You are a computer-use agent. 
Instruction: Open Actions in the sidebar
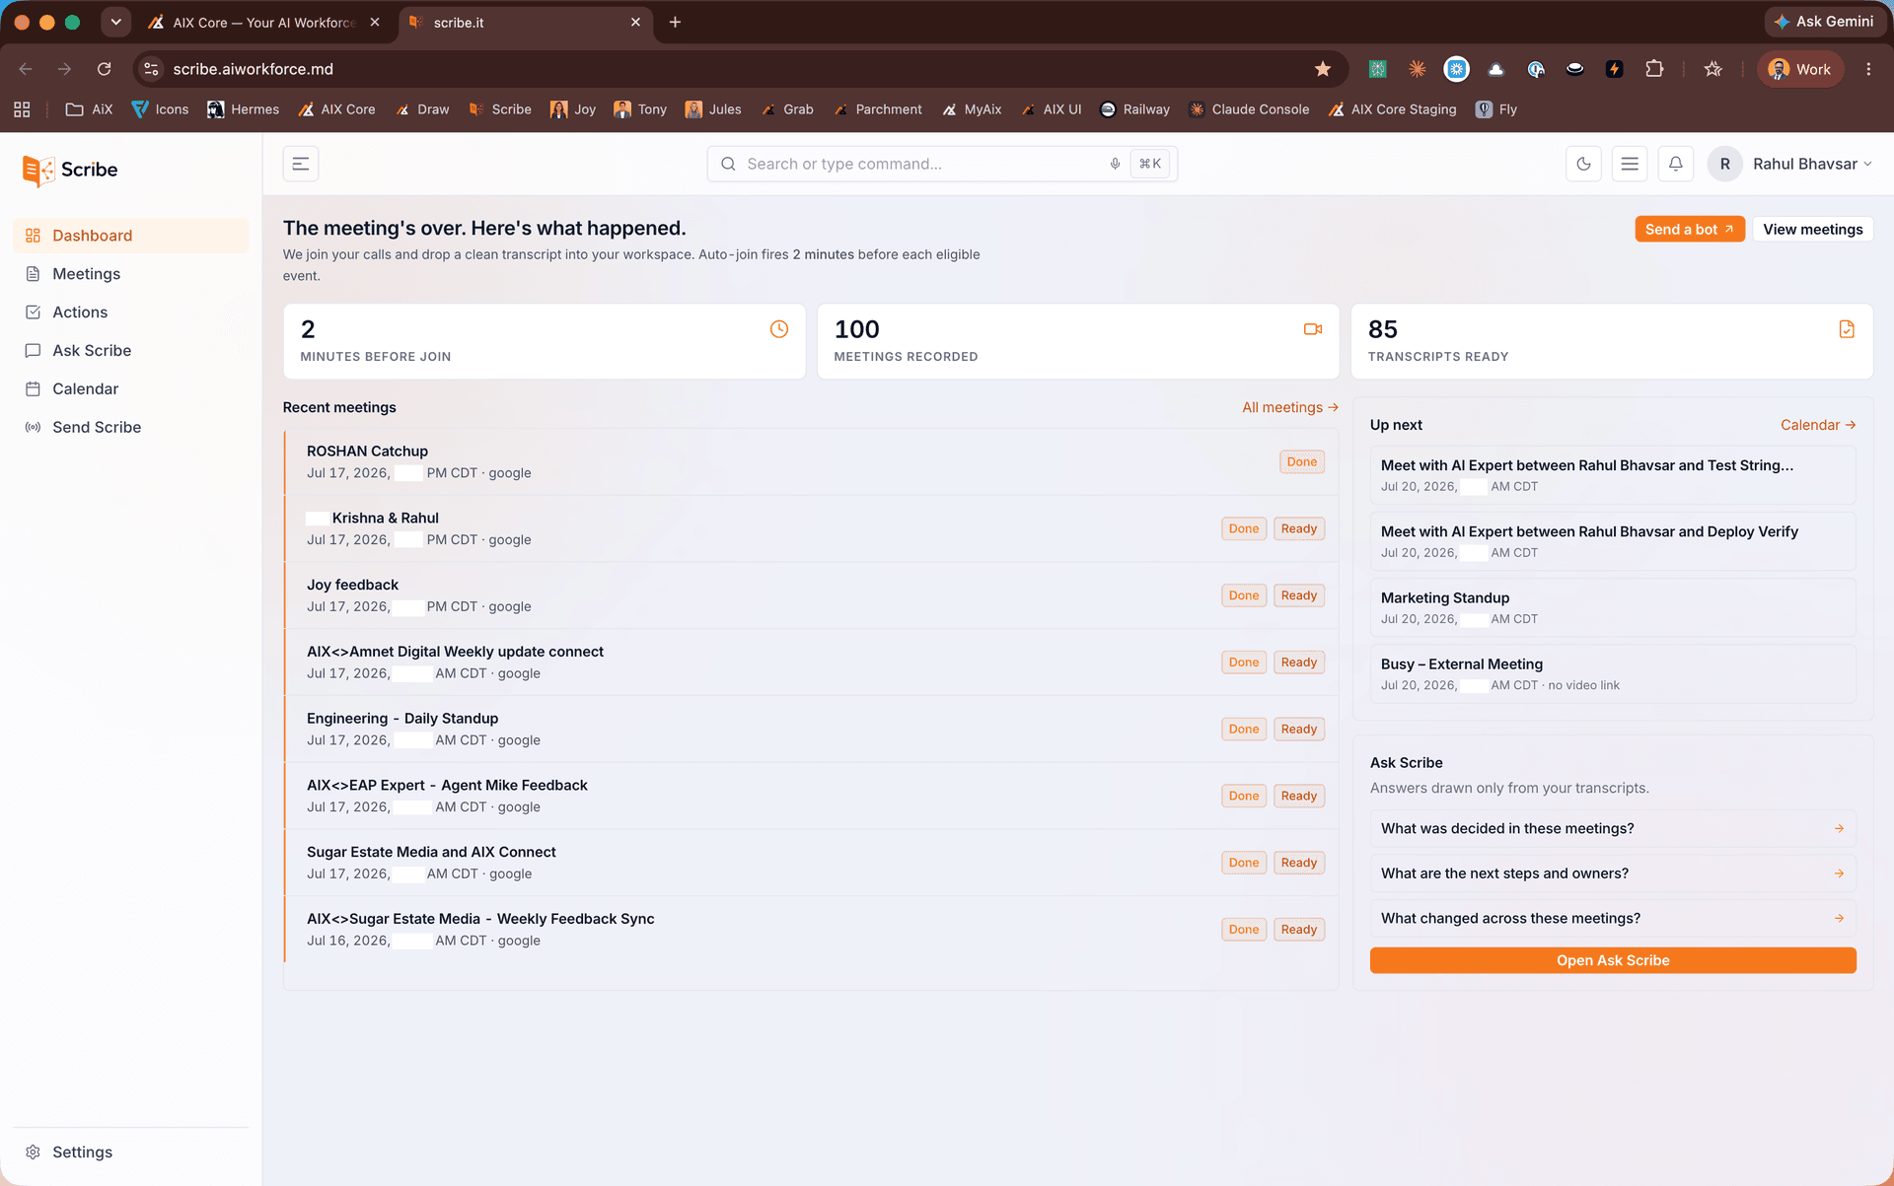tap(131, 313)
